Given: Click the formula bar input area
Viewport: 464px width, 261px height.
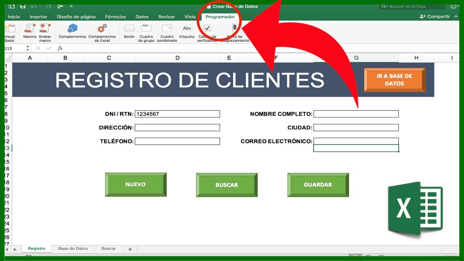Looking at the screenshot, I should coord(263,48).
